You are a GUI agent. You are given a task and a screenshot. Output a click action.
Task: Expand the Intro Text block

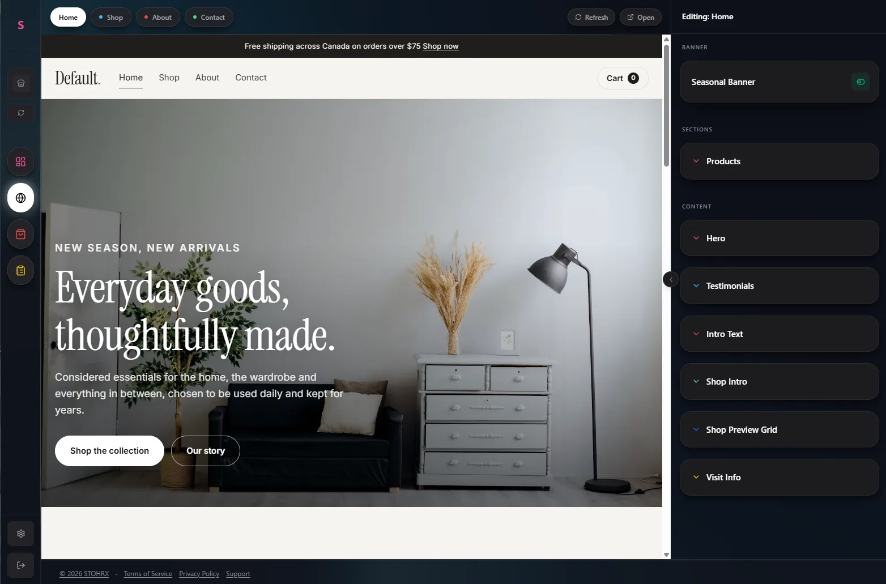click(779, 334)
